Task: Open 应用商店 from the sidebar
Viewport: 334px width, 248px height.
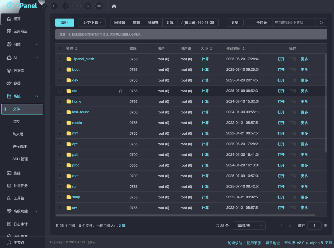Action: (x=19, y=31)
